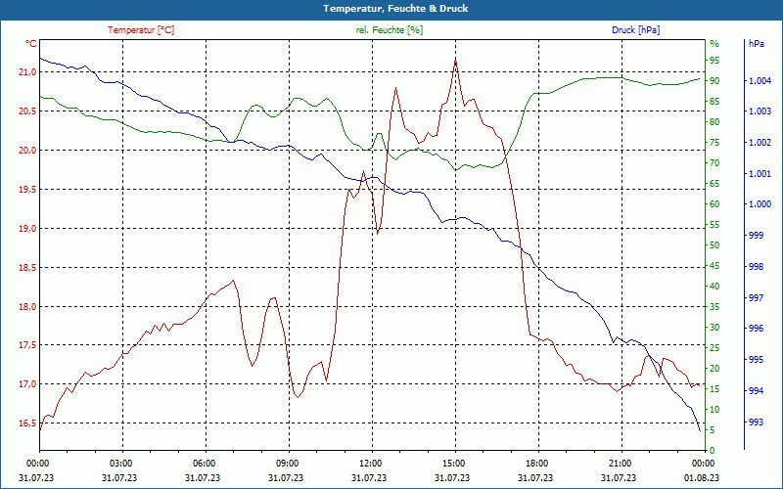Click the 10 humidity axis value
This screenshot has width=783, height=489.
point(714,409)
